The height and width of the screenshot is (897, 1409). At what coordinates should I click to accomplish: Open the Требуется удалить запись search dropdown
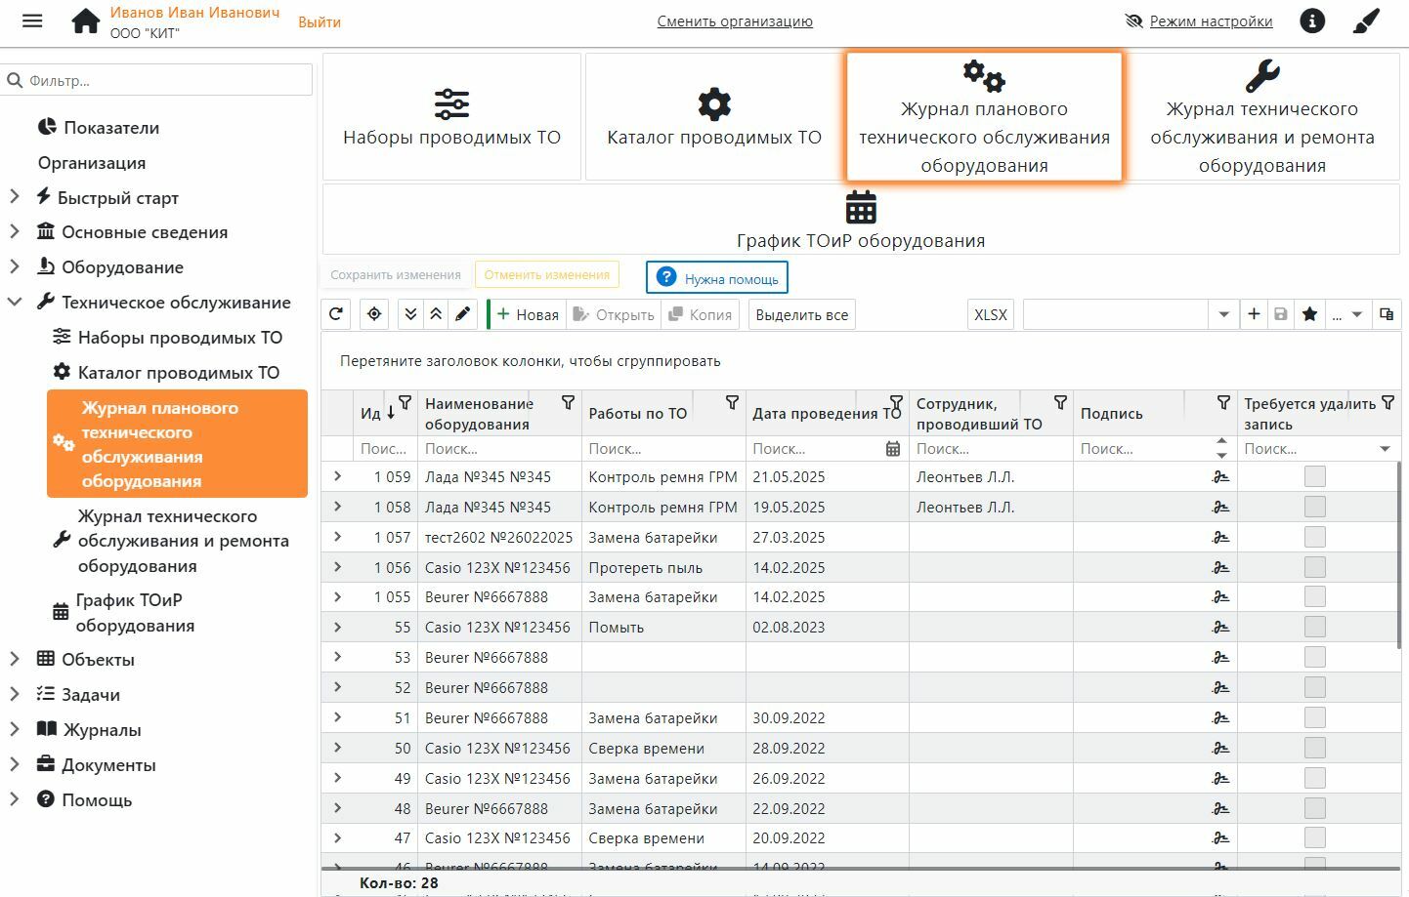(1385, 449)
